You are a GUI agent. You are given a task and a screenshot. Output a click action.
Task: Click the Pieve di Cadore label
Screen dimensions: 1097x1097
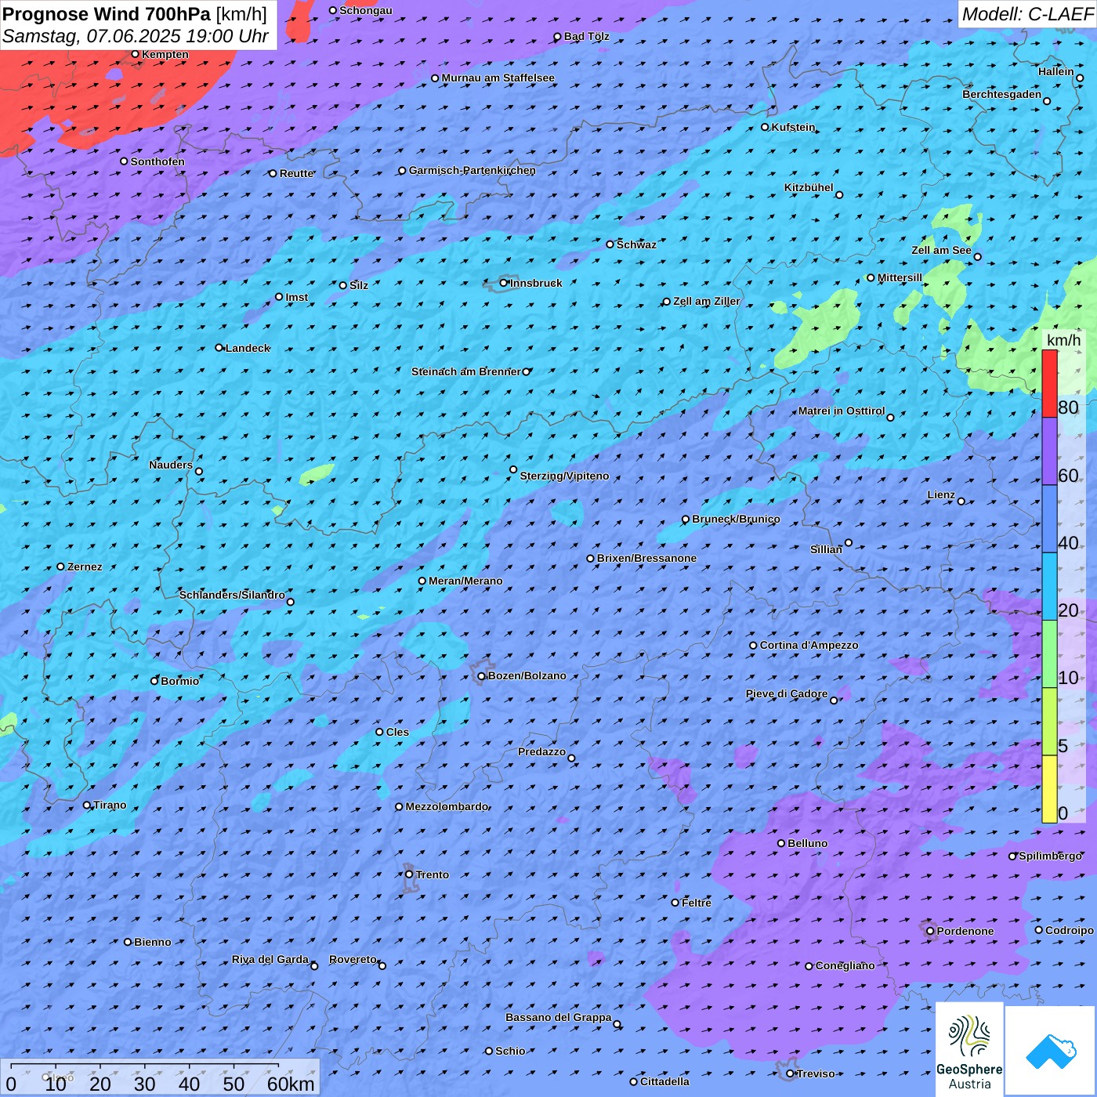pos(787,693)
